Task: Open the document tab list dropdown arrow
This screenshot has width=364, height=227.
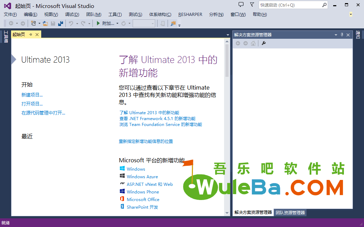Action: coord(228,35)
